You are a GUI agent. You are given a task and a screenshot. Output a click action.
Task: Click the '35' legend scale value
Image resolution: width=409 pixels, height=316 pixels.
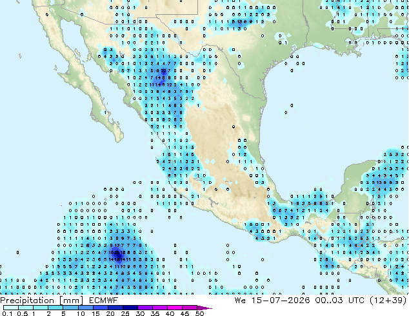pyautogui.click(x=155, y=313)
